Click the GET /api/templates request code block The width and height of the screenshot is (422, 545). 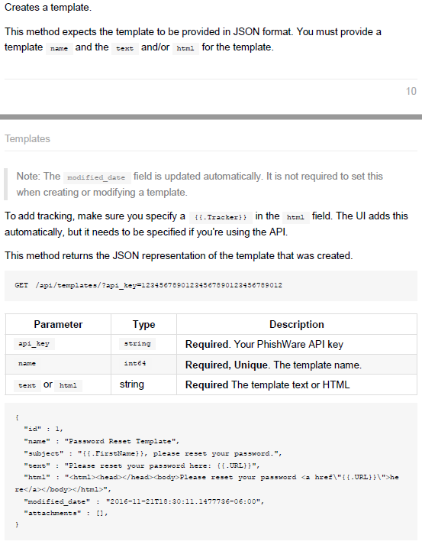[x=211, y=286]
